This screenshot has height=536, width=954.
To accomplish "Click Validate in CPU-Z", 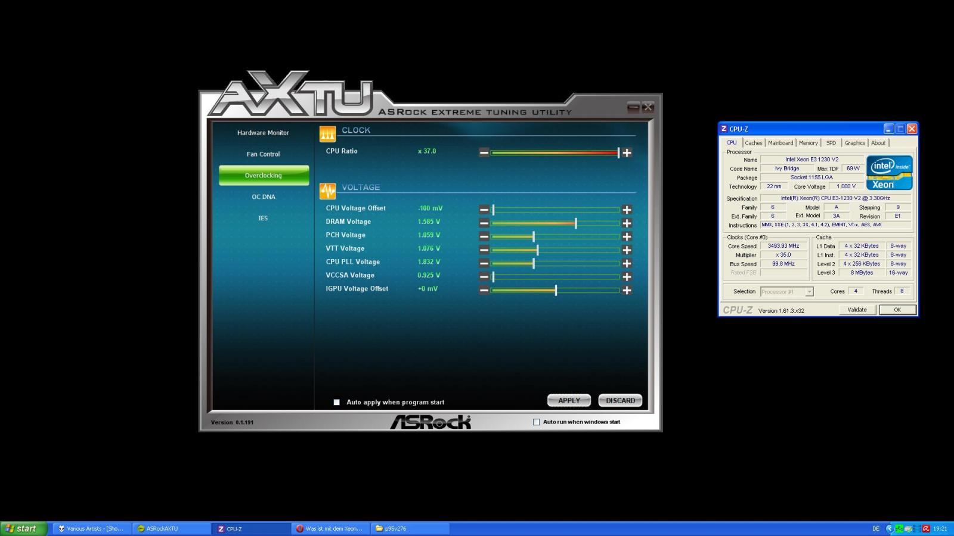I will tap(857, 310).
